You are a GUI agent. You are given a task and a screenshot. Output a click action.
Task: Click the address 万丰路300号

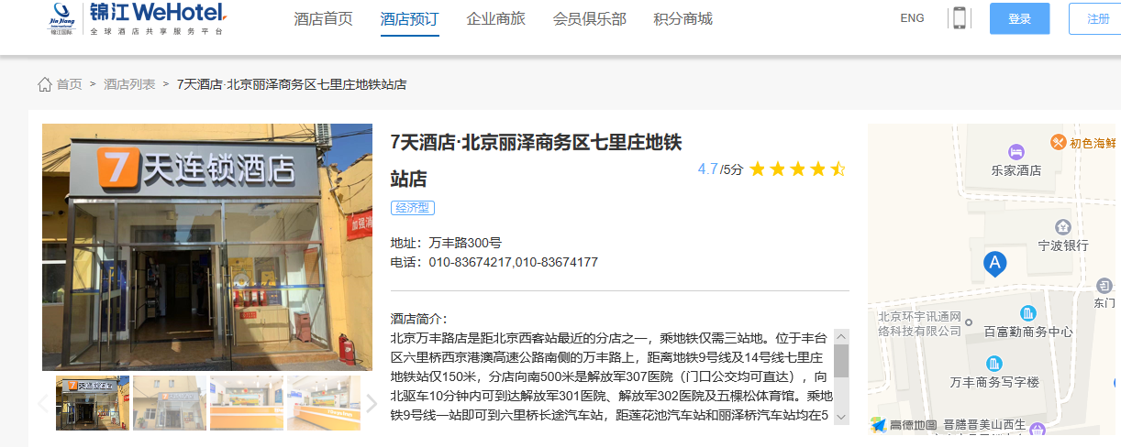point(465,244)
